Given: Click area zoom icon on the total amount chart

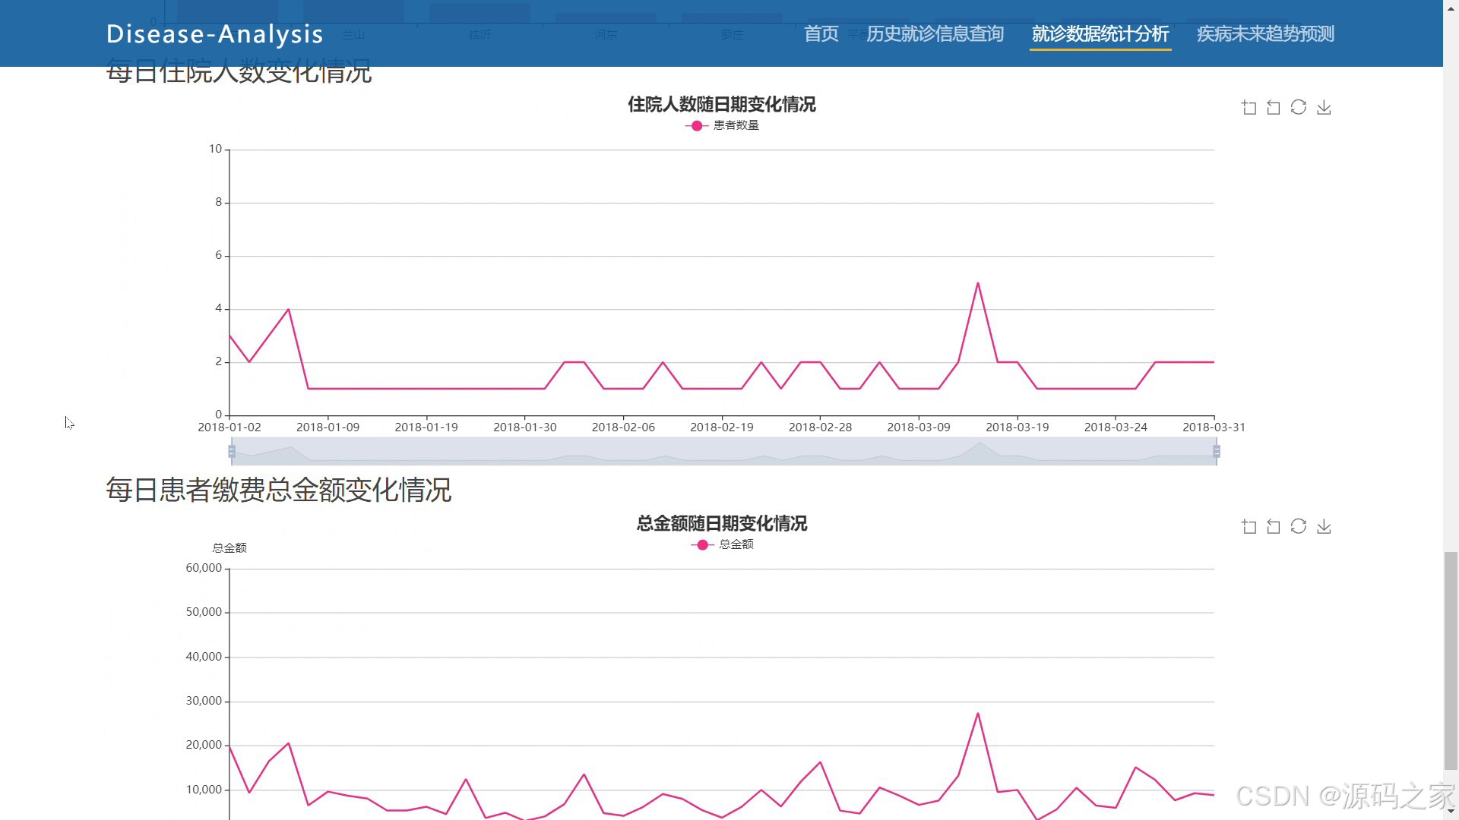Looking at the screenshot, I should click(1249, 527).
